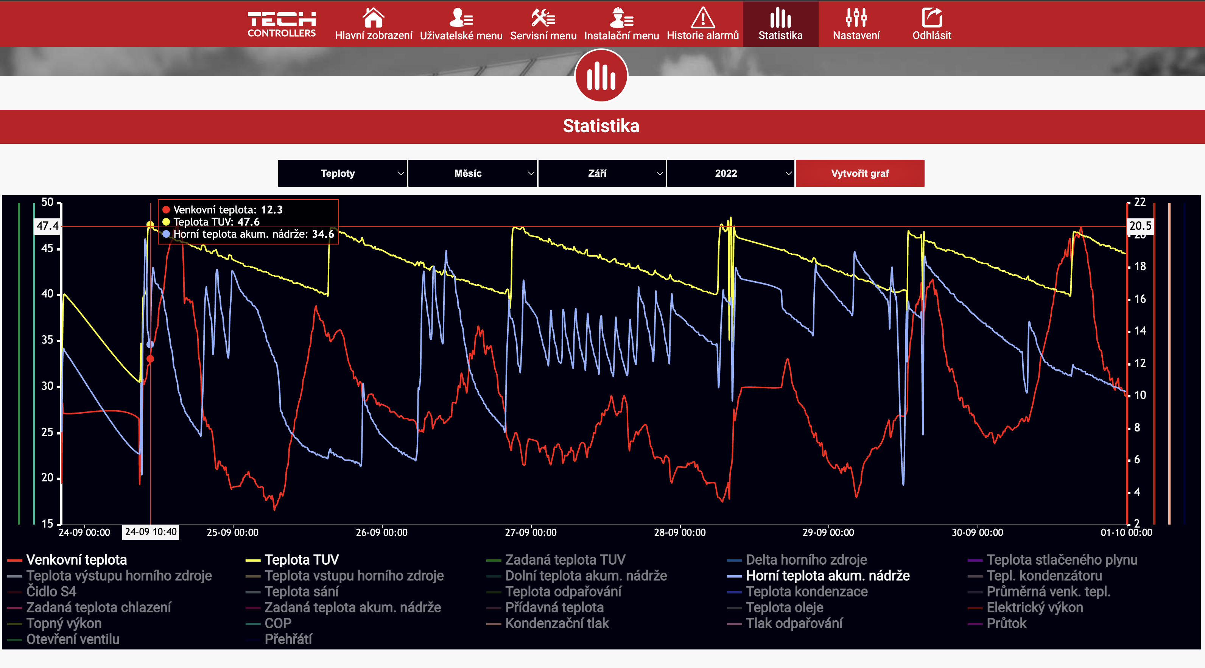
Task: Open the 2022 year dropdown
Action: coord(730,174)
